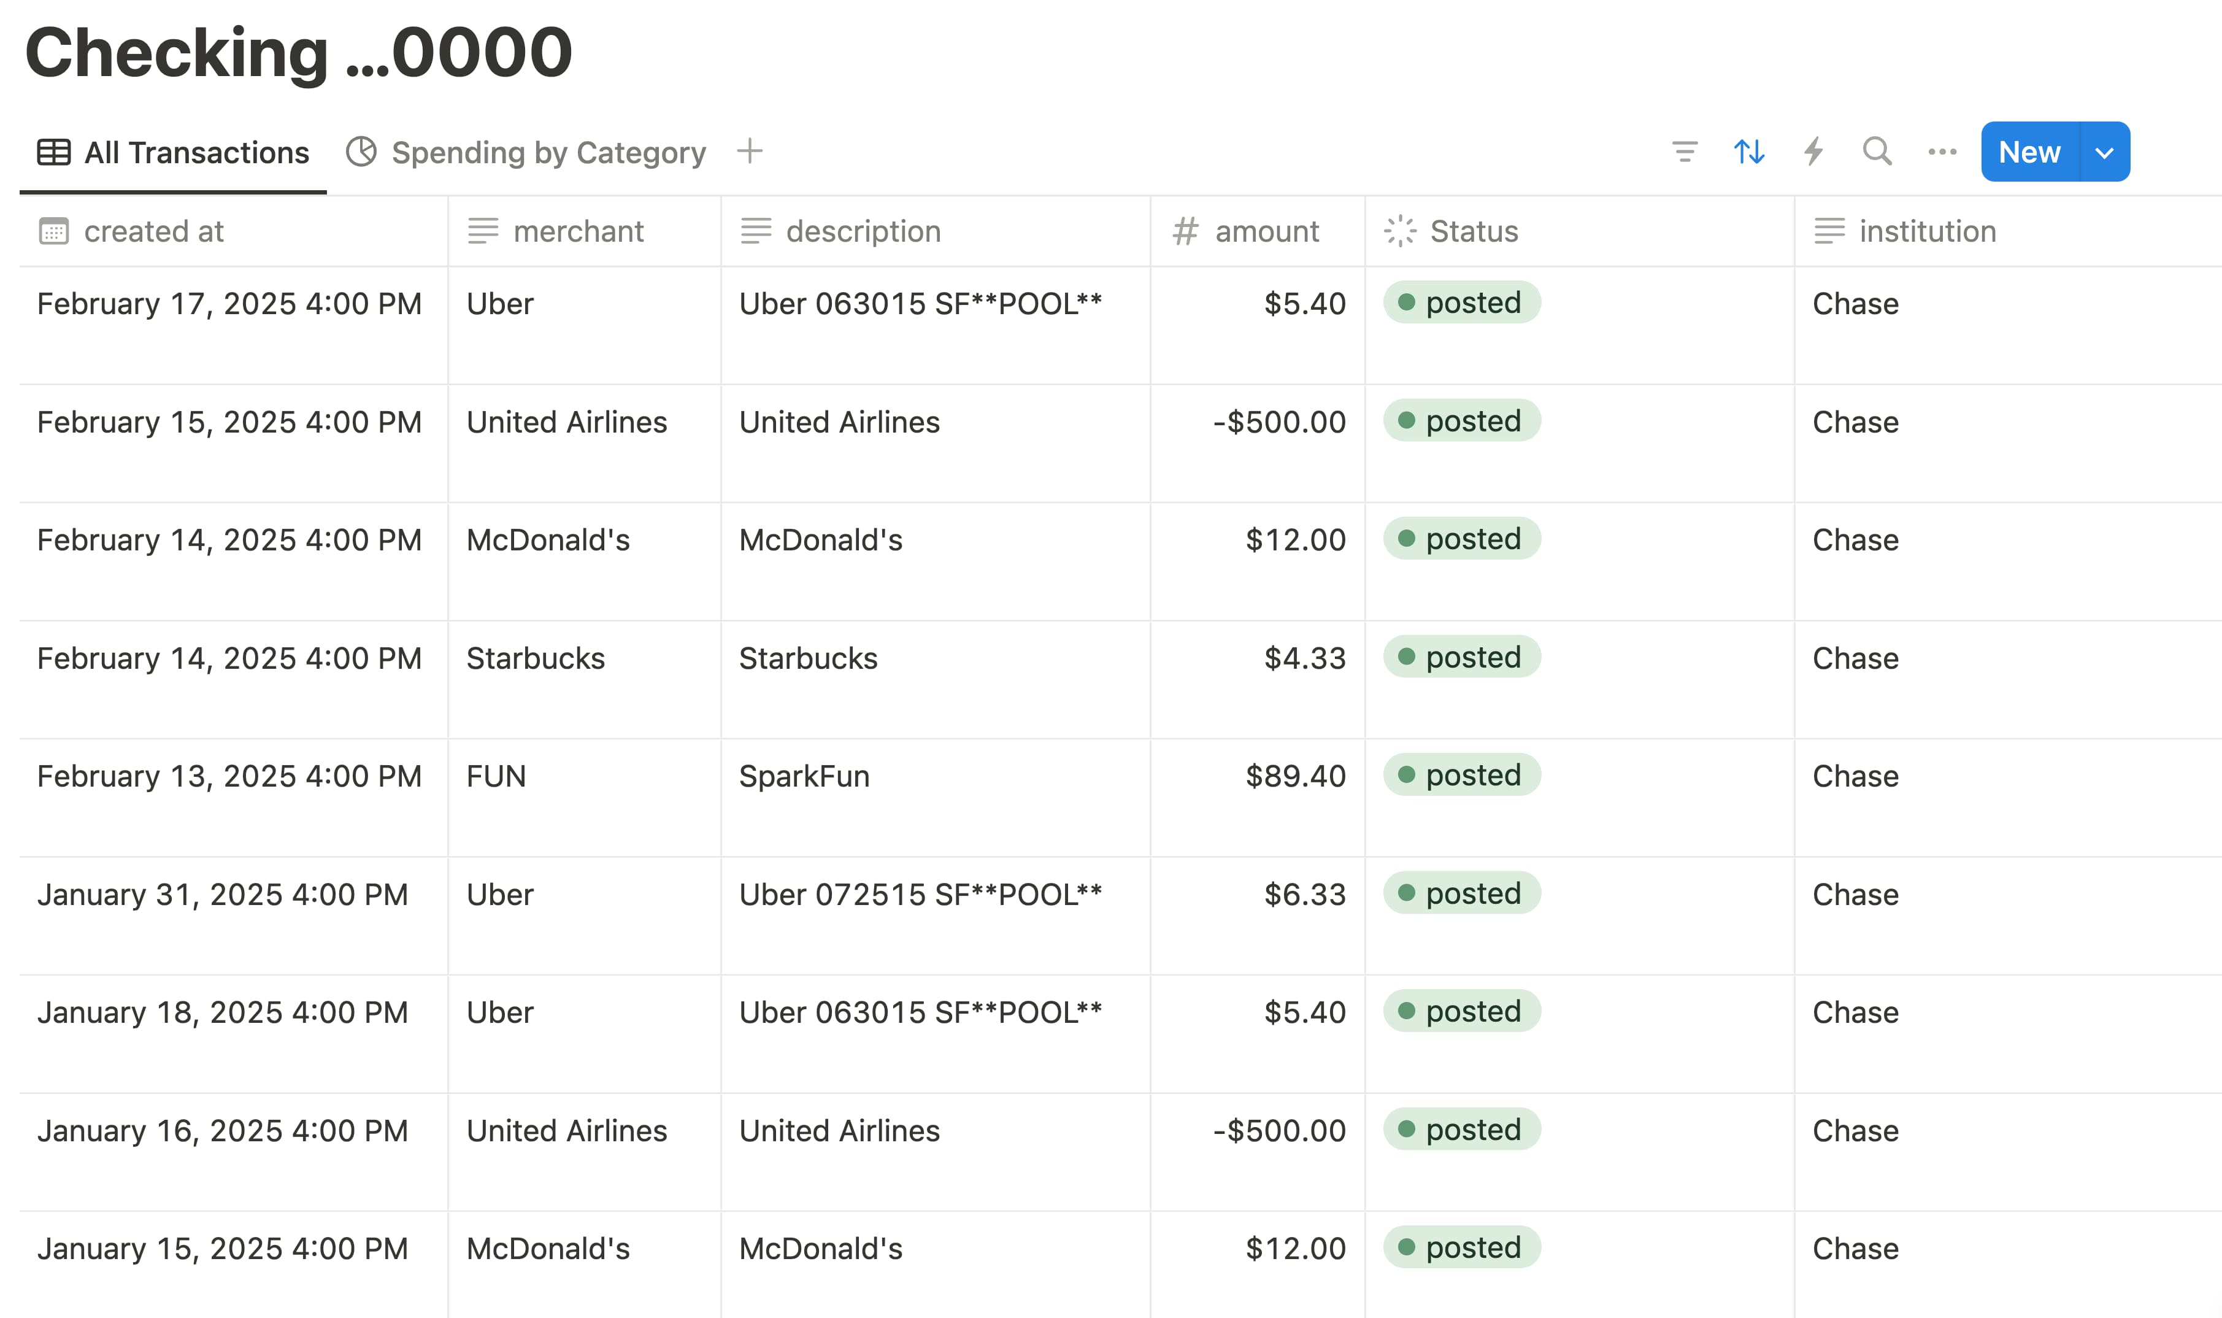Click the Starbucks merchant cell
This screenshot has width=2222, height=1318.
coord(536,659)
